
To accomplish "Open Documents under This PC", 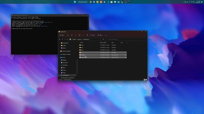I will tap(64, 63).
